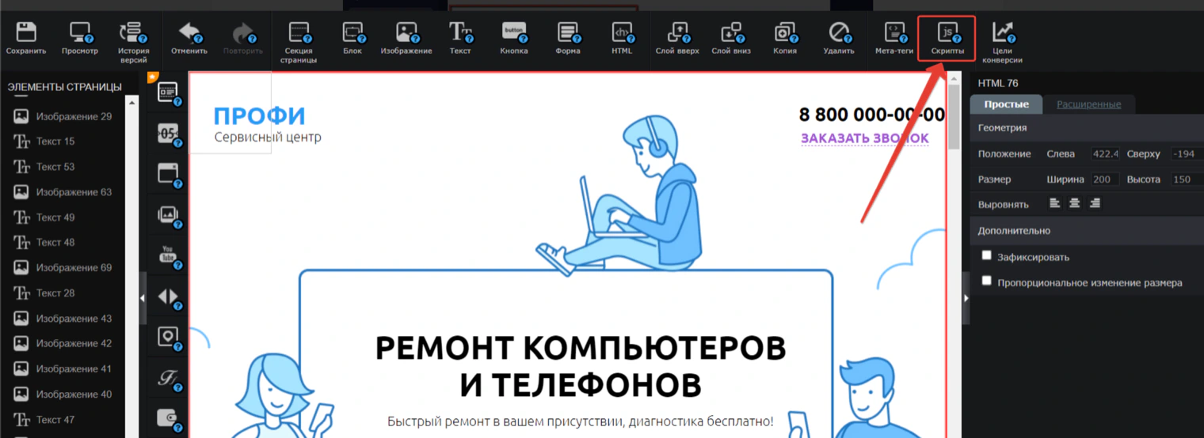This screenshot has width=1204, height=438.
Task: Add a Секция страницы page section
Action: 299,32
